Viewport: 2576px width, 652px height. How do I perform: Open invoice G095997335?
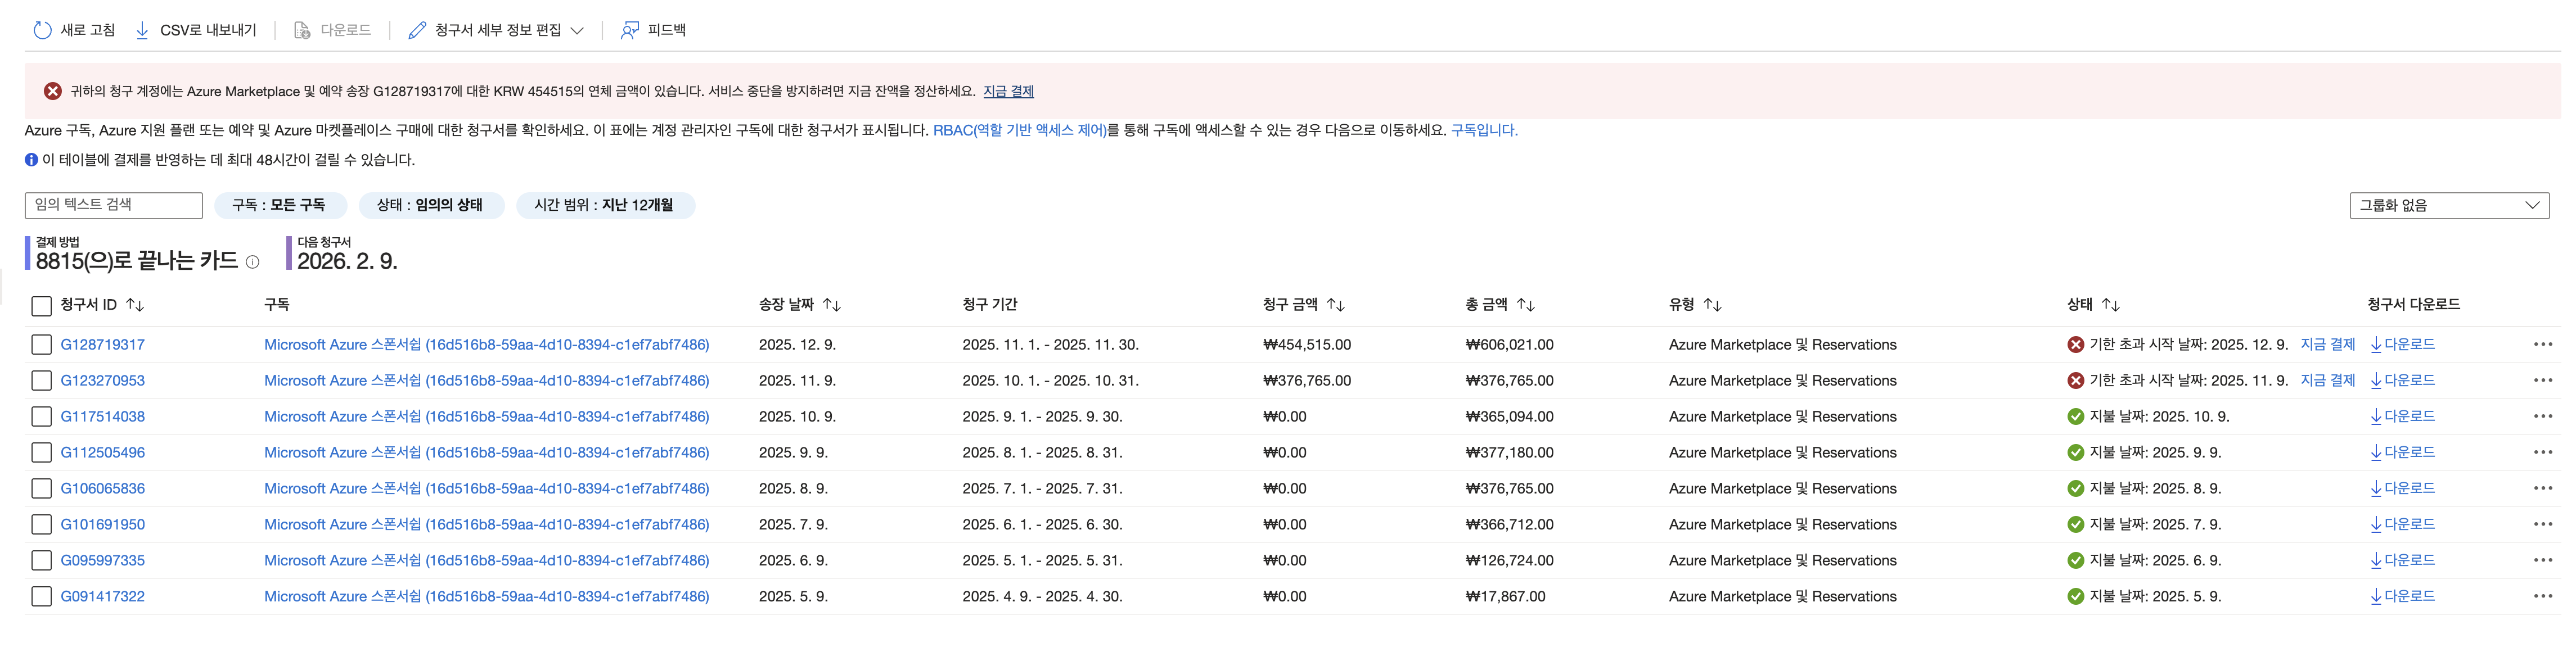coord(102,561)
